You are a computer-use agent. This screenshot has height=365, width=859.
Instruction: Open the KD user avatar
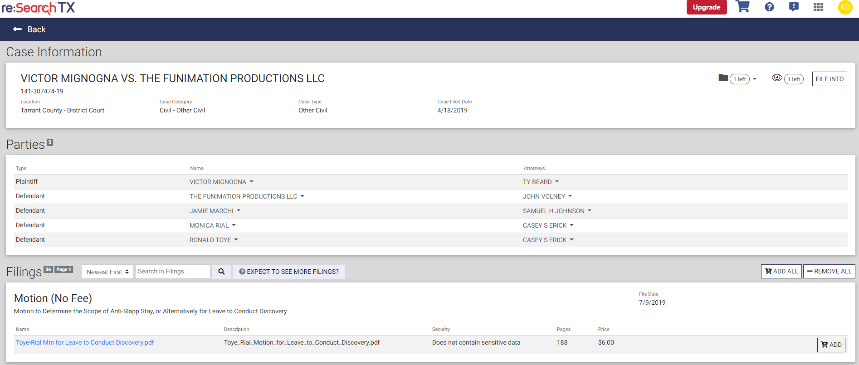pos(845,7)
